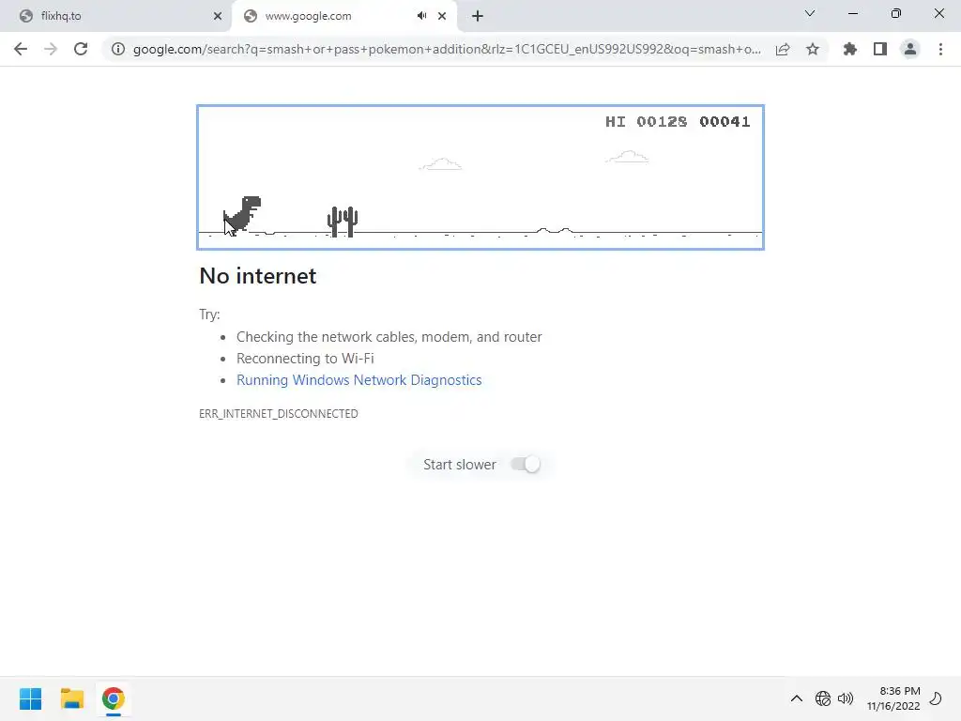Click the address bar URL
The width and height of the screenshot is (961, 721).
click(x=447, y=49)
